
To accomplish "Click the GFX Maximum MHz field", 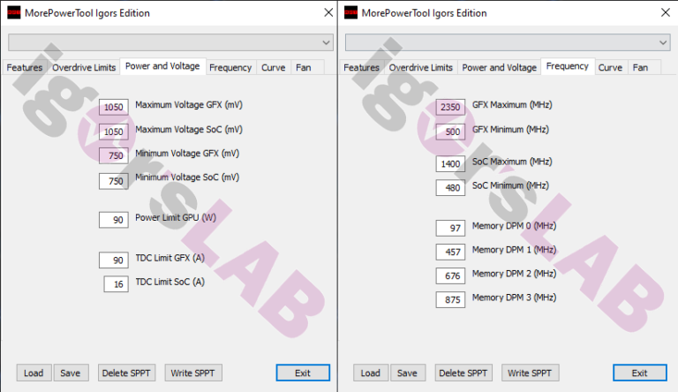I will tap(450, 107).
